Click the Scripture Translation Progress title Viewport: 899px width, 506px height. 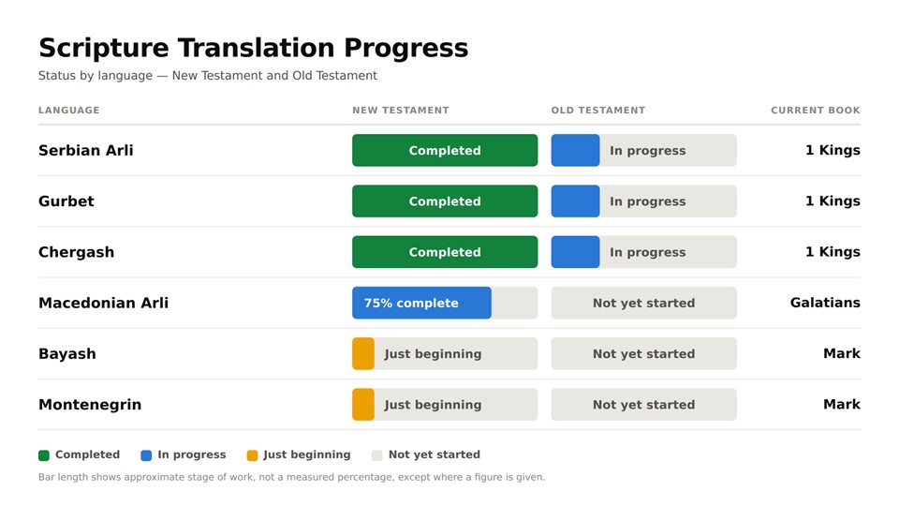tap(254, 48)
